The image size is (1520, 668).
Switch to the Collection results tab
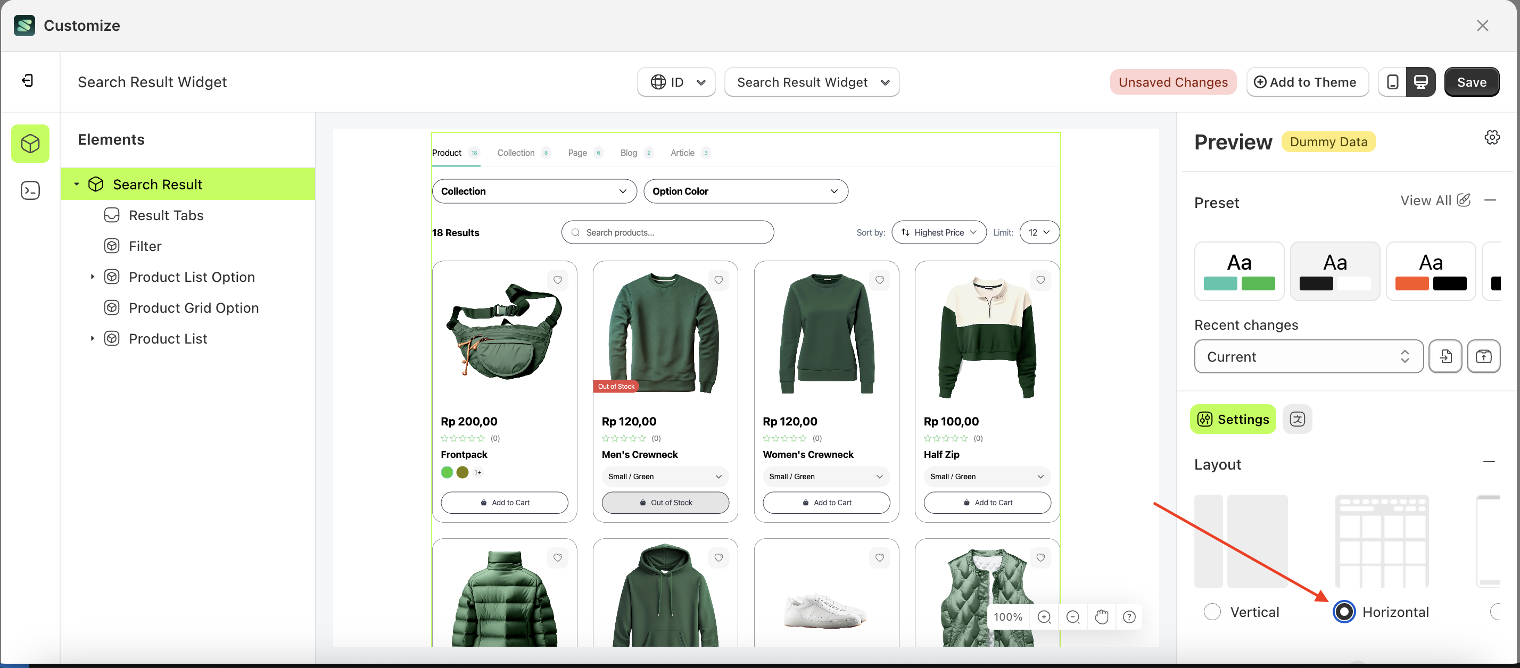tap(516, 153)
